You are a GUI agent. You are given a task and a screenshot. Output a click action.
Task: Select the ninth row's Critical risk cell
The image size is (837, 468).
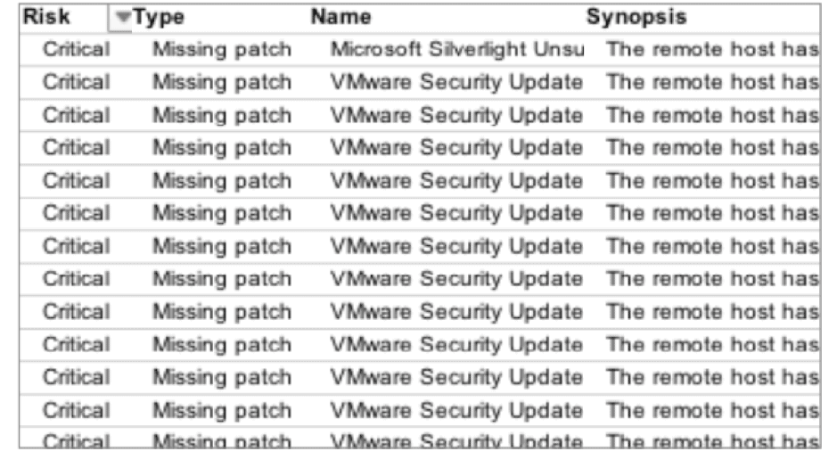tap(77, 312)
